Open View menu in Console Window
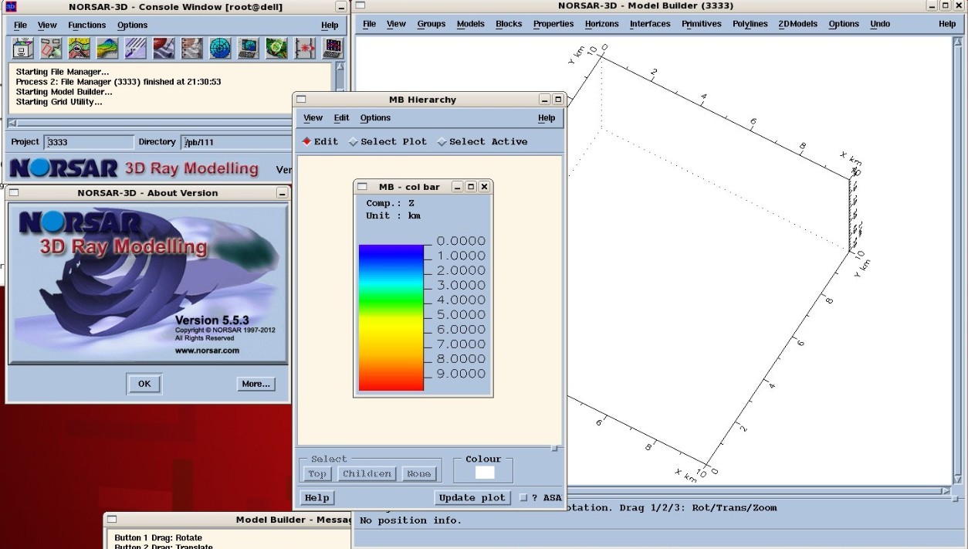 48,25
